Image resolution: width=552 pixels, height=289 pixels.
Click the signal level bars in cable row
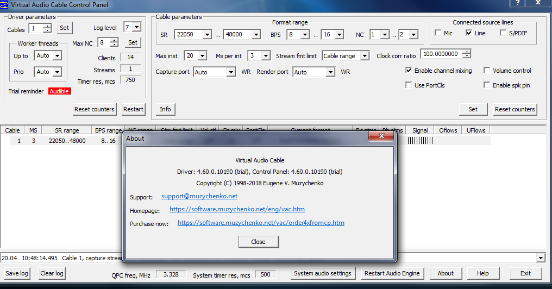point(420,141)
